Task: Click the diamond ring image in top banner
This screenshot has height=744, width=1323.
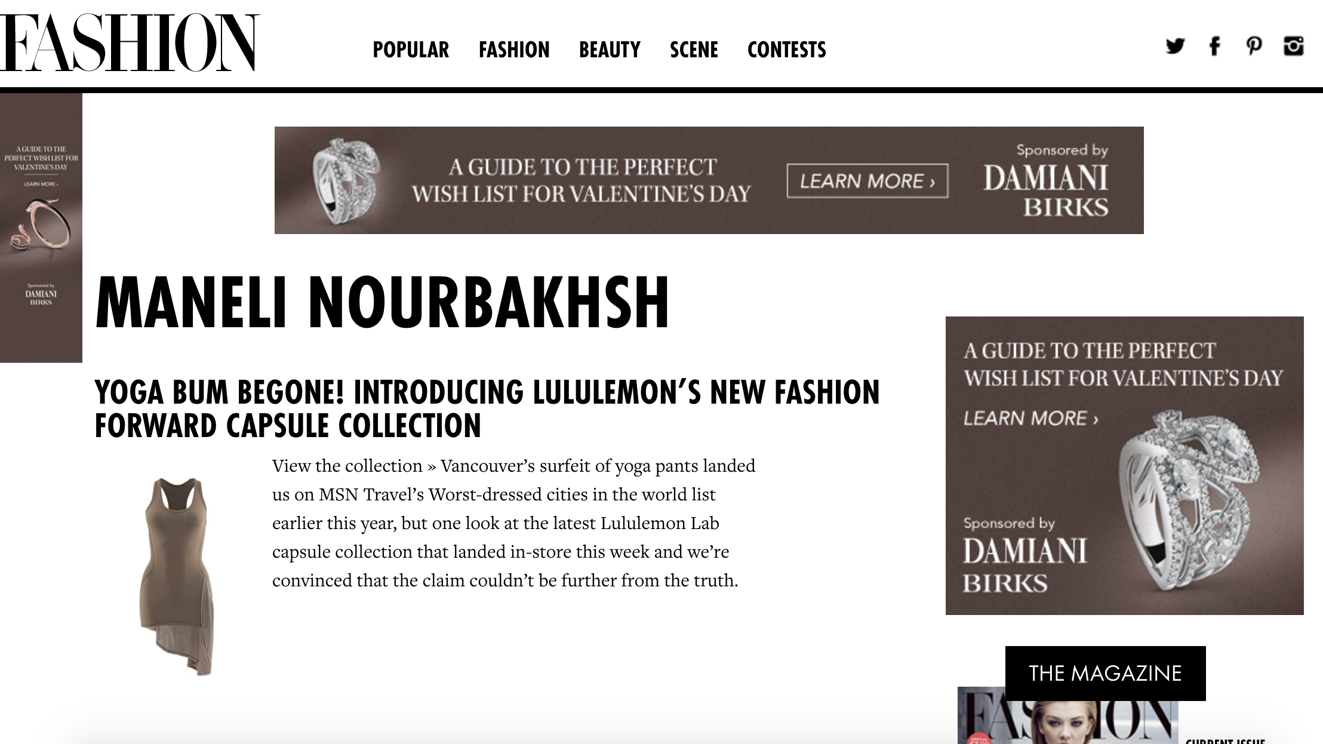Action: click(x=346, y=181)
